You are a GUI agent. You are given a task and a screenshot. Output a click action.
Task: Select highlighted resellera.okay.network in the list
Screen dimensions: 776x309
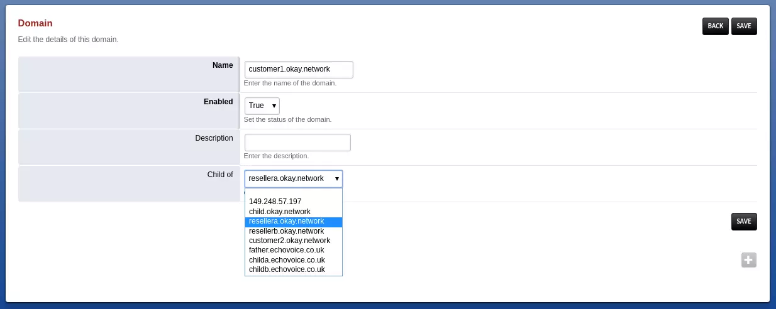(294, 222)
